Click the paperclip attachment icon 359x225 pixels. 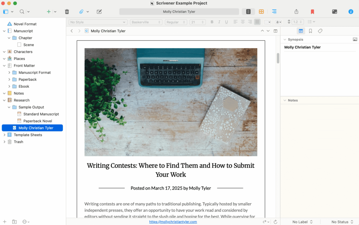[81, 12]
